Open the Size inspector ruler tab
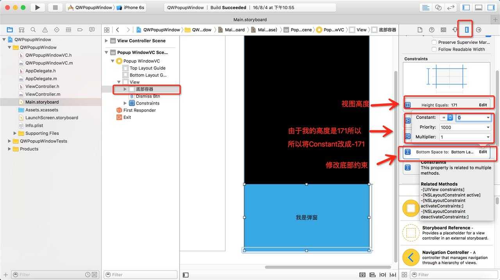 tap(467, 30)
